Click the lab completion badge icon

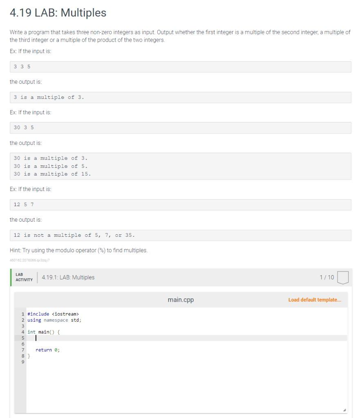click(x=343, y=278)
